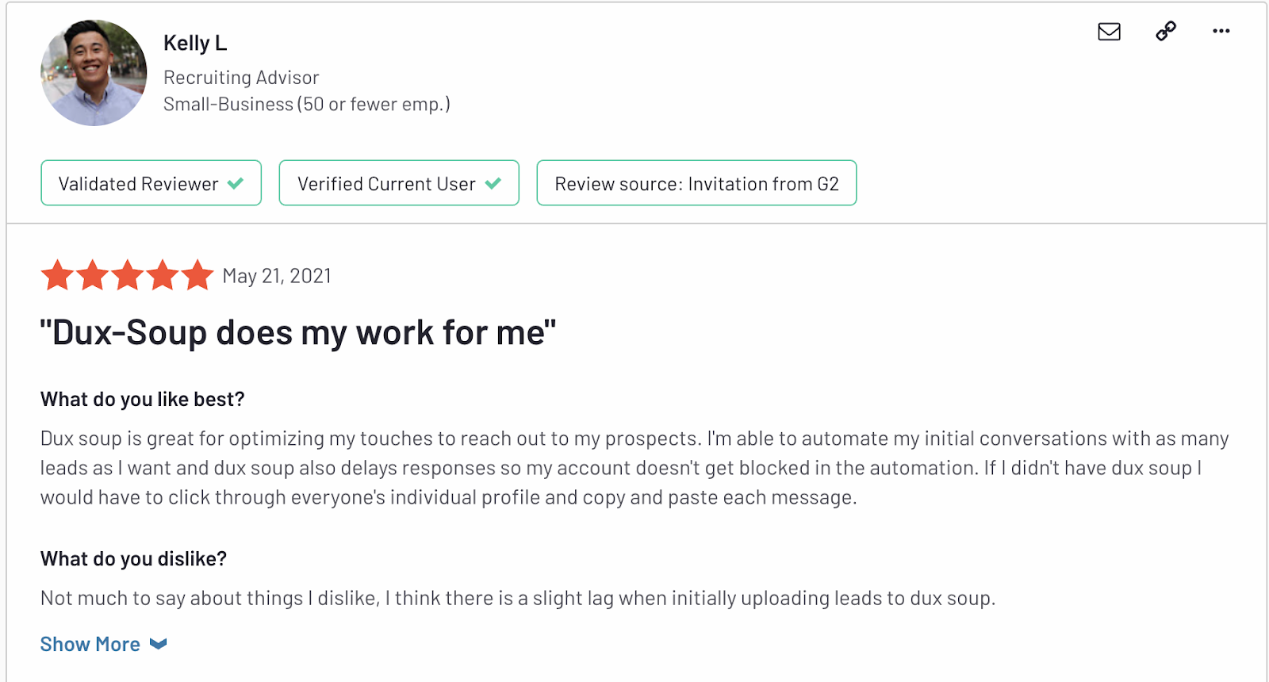
Task: Click the Validated Reviewer green checkmark
Action: click(236, 183)
